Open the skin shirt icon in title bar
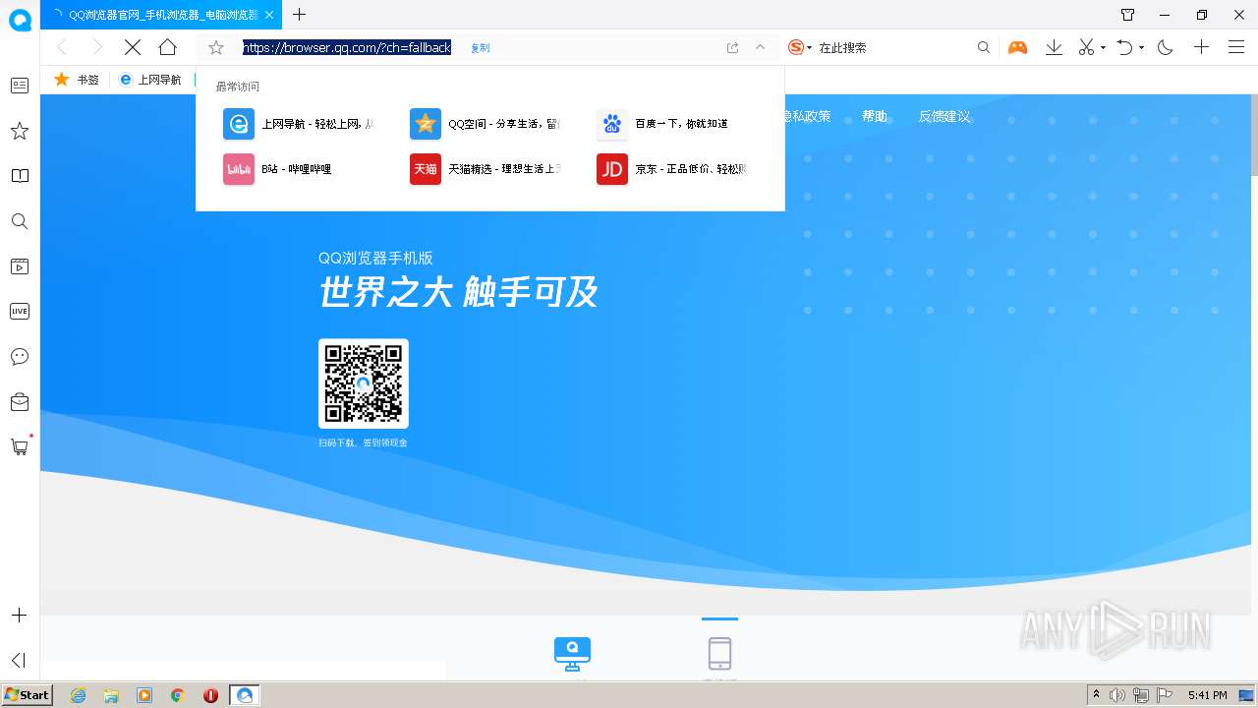 click(1127, 15)
